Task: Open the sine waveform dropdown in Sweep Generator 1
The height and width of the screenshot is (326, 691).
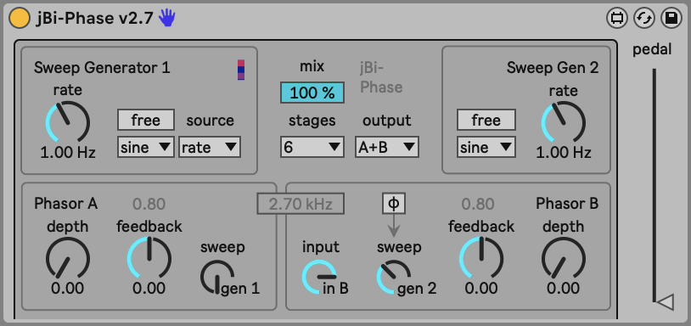Action: pos(146,147)
